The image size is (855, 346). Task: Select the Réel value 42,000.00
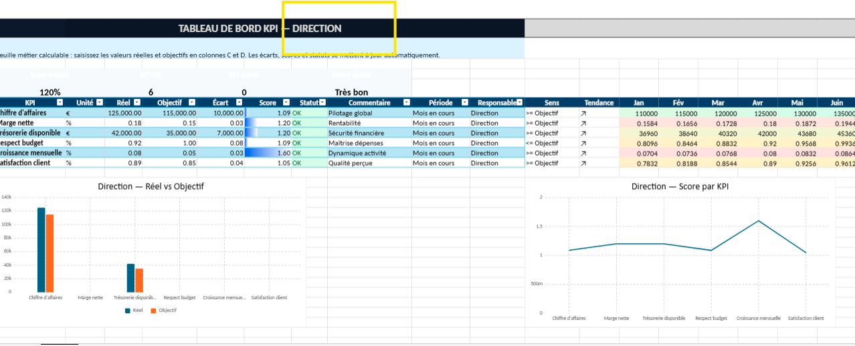coord(124,133)
